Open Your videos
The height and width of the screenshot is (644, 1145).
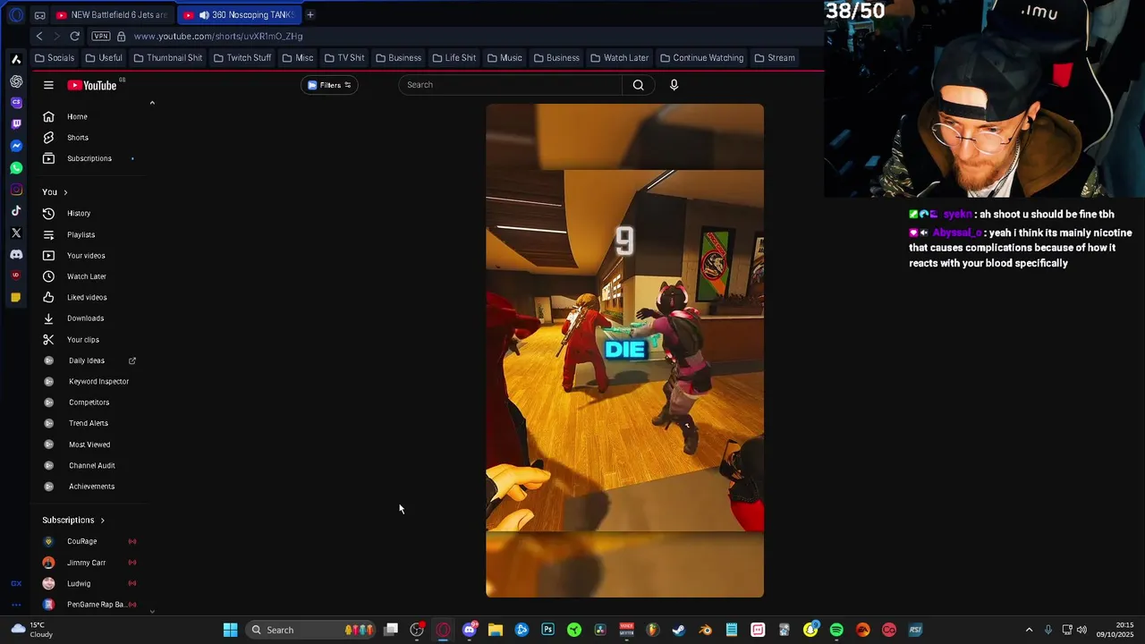coord(86,256)
